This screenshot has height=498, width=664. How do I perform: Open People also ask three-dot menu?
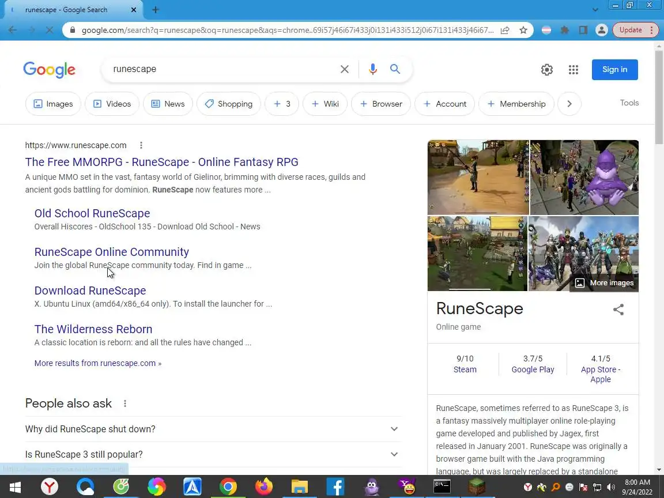125,403
